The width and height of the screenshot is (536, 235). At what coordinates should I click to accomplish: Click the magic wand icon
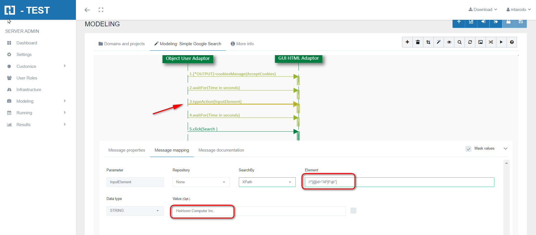pyautogui.click(x=439, y=42)
